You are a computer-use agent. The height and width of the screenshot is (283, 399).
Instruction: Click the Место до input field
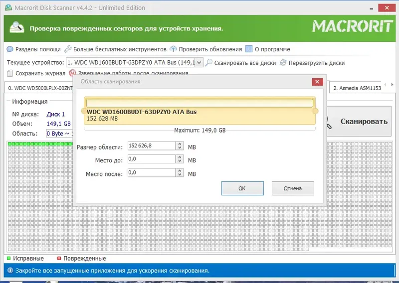tap(152, 159)
